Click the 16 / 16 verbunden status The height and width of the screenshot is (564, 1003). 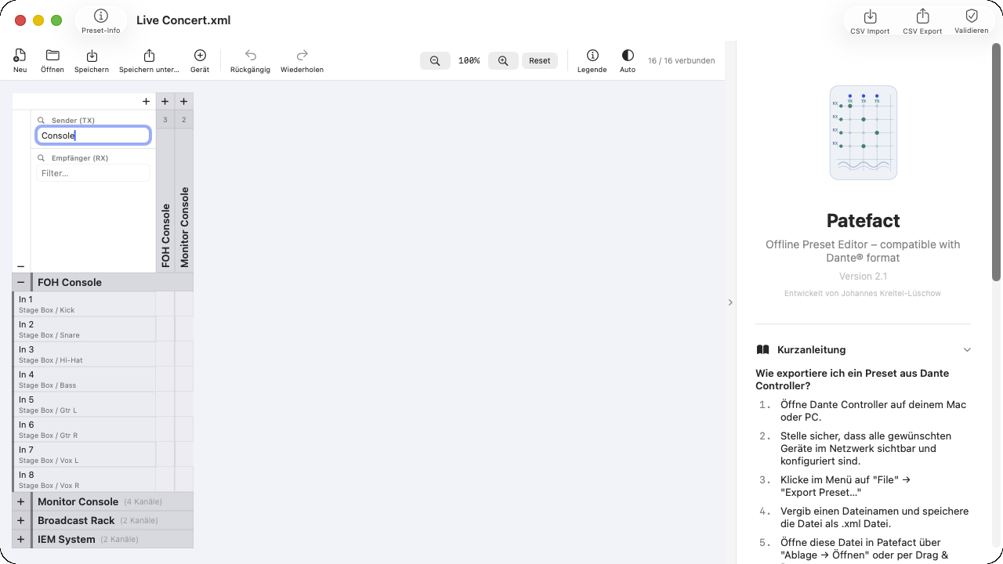[681, 60]
